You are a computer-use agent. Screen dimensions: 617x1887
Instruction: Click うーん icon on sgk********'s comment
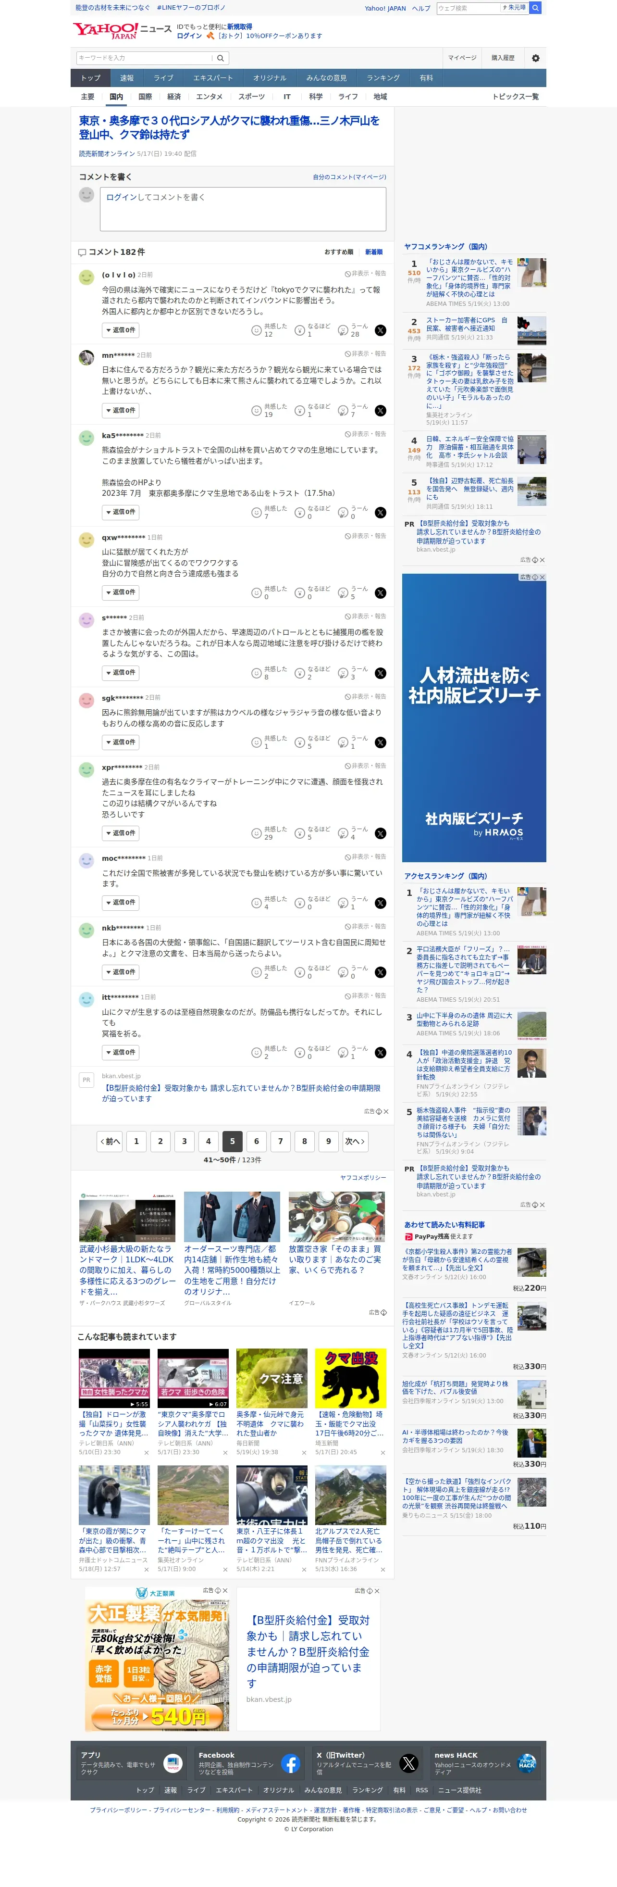tap(343, 743)
